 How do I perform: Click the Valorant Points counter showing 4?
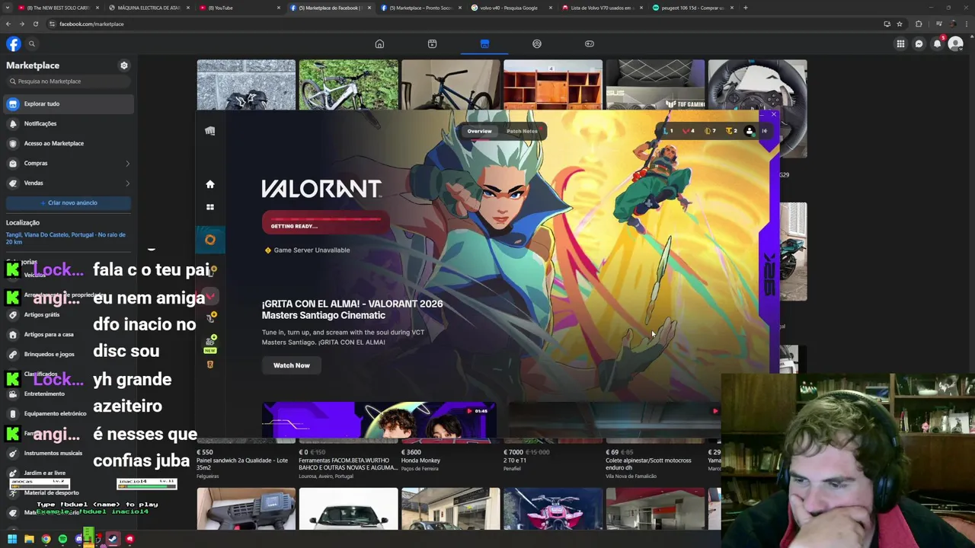coord(689,131)
